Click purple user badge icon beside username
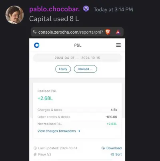 (86, 9)
